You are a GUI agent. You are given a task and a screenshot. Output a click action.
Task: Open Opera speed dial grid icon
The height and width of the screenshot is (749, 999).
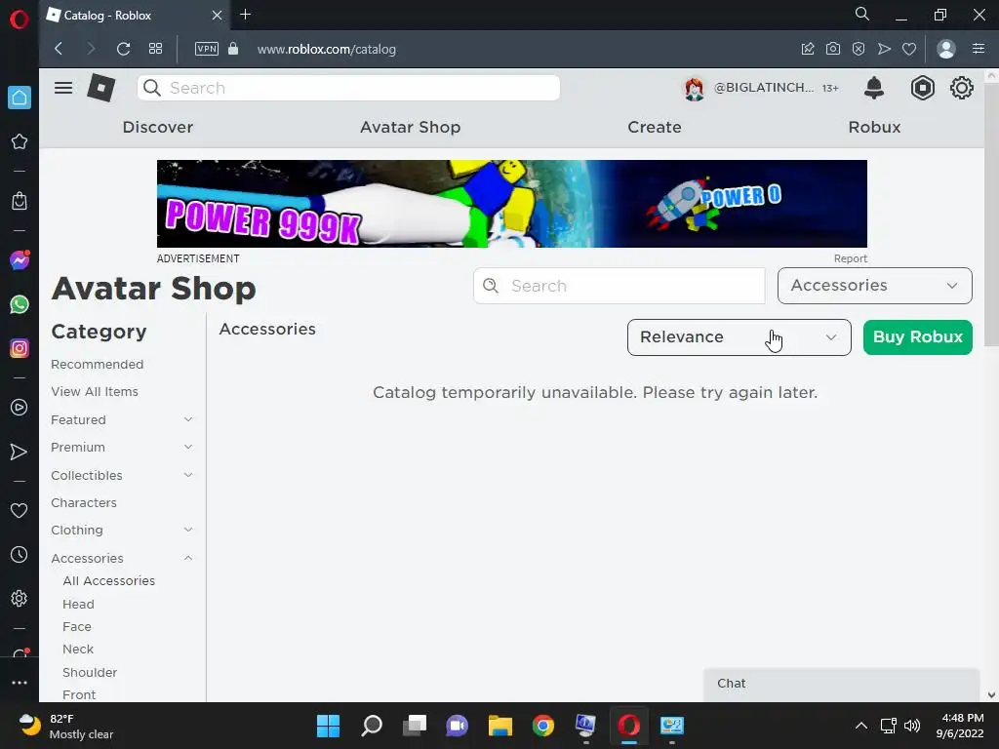155,49
